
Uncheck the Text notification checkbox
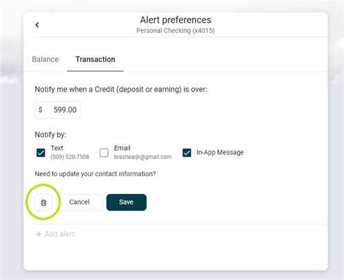[x=41, y=153]
